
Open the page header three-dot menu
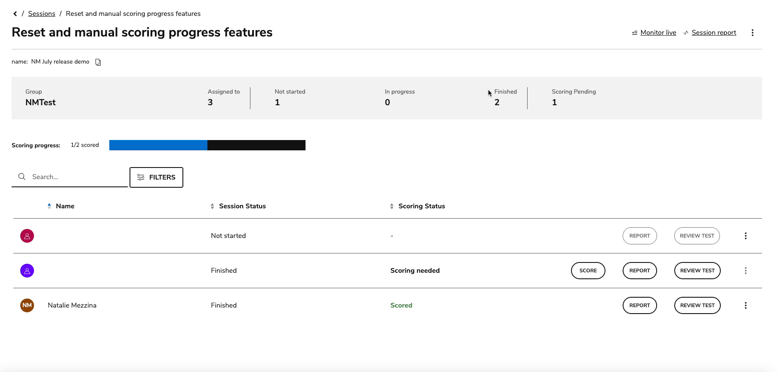pyautogui.click(x=752, y=33)
